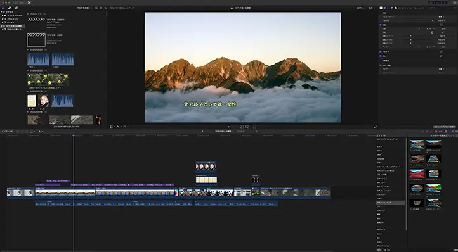Toggle the Crop (クロップ) checkbox in inspector
Viewport: 458px width, 252px height.
[x=381, y=52]
